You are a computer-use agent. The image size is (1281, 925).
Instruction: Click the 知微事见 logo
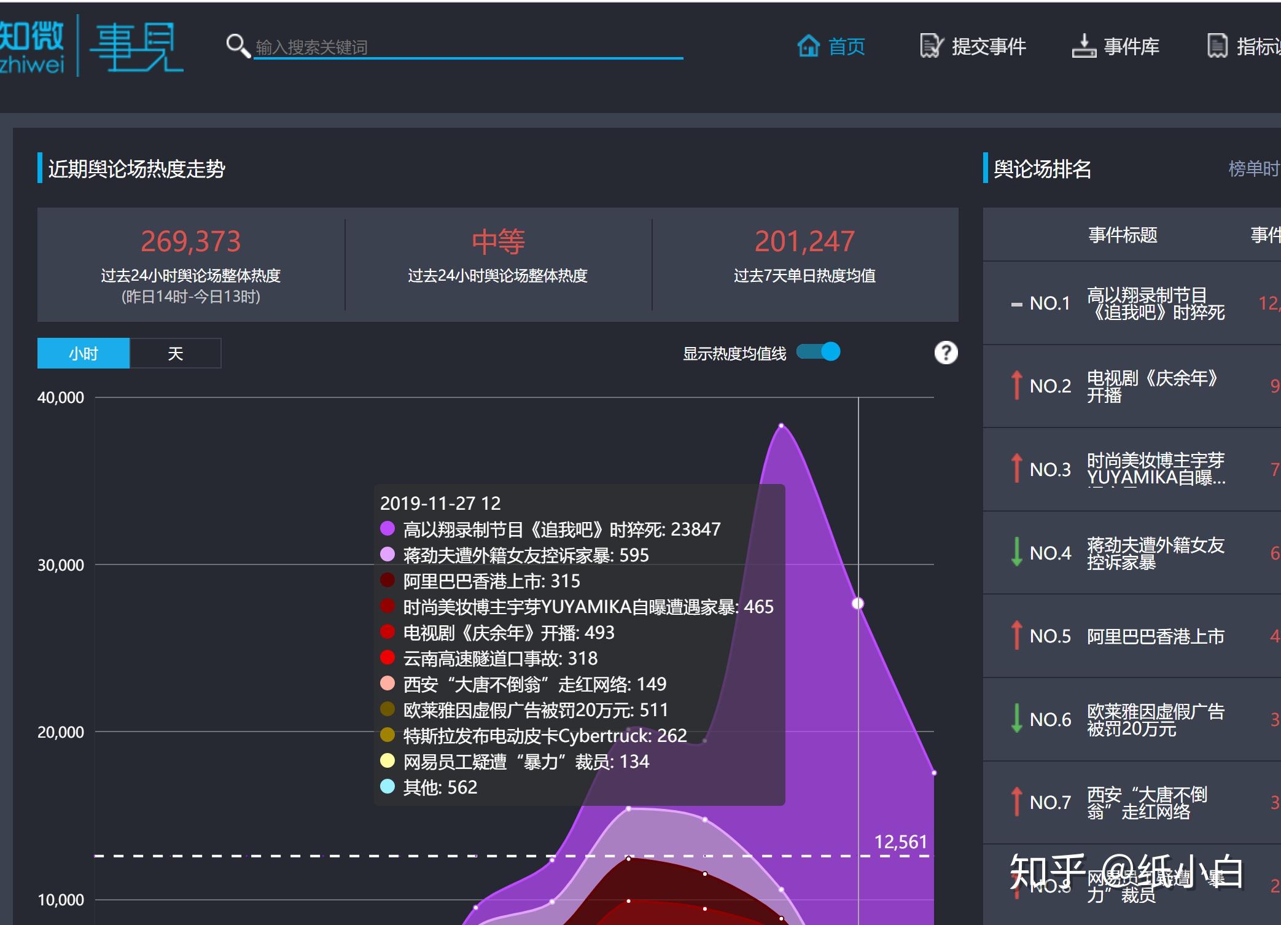91,46
